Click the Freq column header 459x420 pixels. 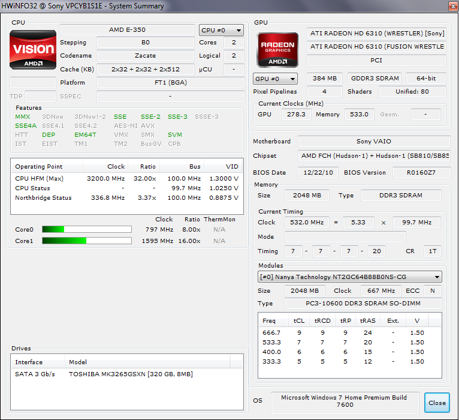click(274, 320)
